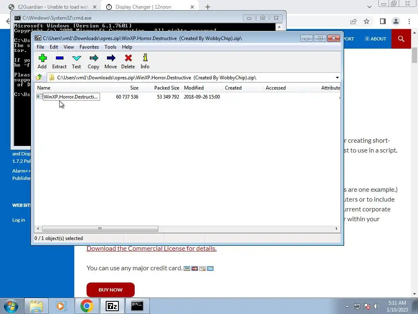Sort by Packed Size column header
418x314 pixels.
tap(161, 88)
